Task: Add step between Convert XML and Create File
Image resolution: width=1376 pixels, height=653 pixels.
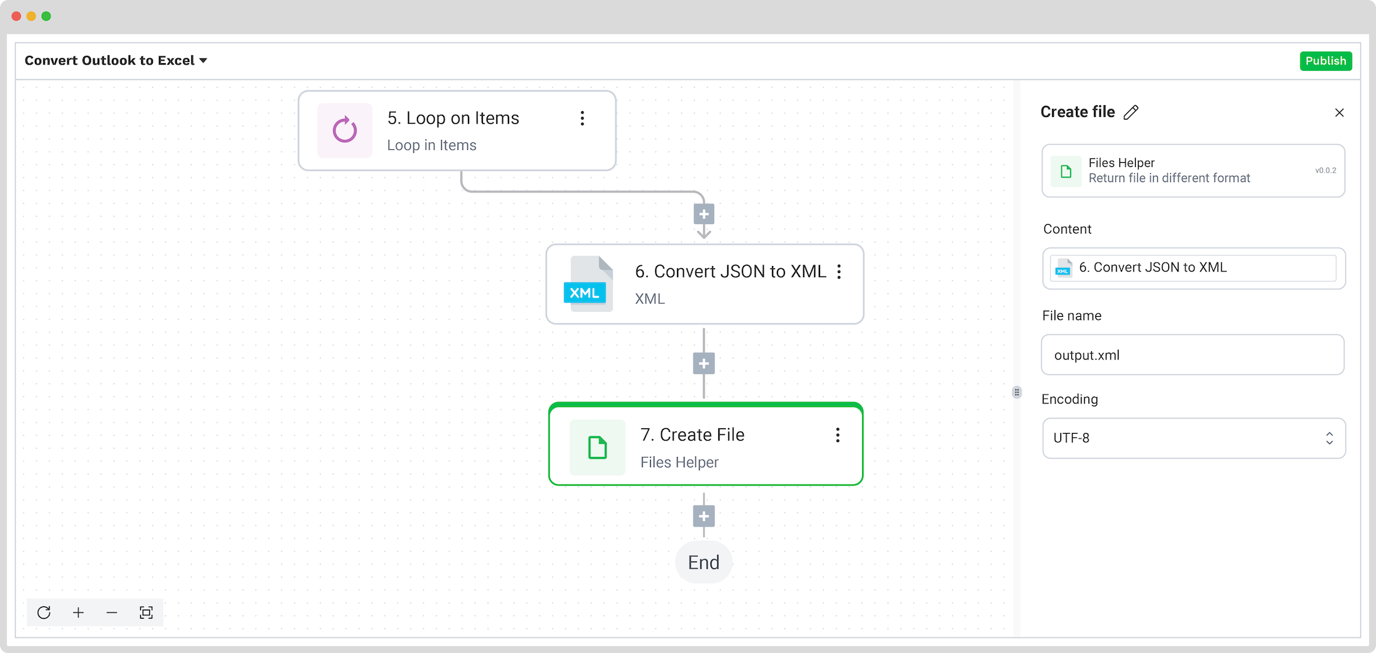Action: coord(704,364)
